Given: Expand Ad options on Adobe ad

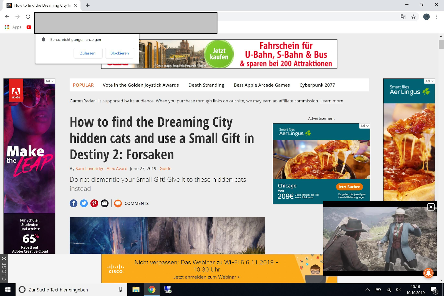Looking at the screenshot, I should pyautogui.click(x=50, y=81).
